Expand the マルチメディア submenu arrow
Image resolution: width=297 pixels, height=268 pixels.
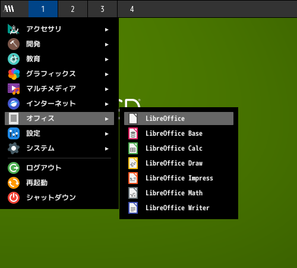(107, 89)
